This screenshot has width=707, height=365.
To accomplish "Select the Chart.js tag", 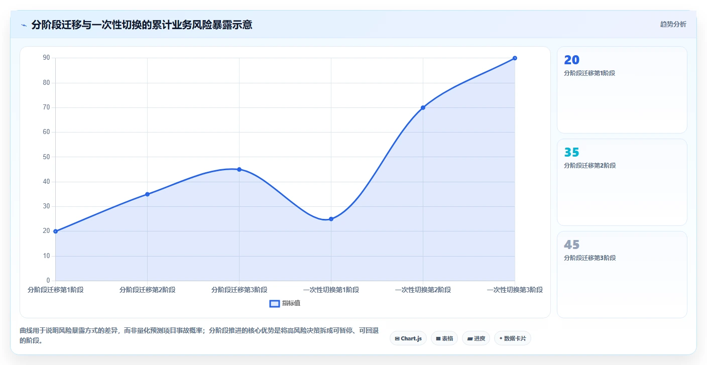I will coord(408,338).
